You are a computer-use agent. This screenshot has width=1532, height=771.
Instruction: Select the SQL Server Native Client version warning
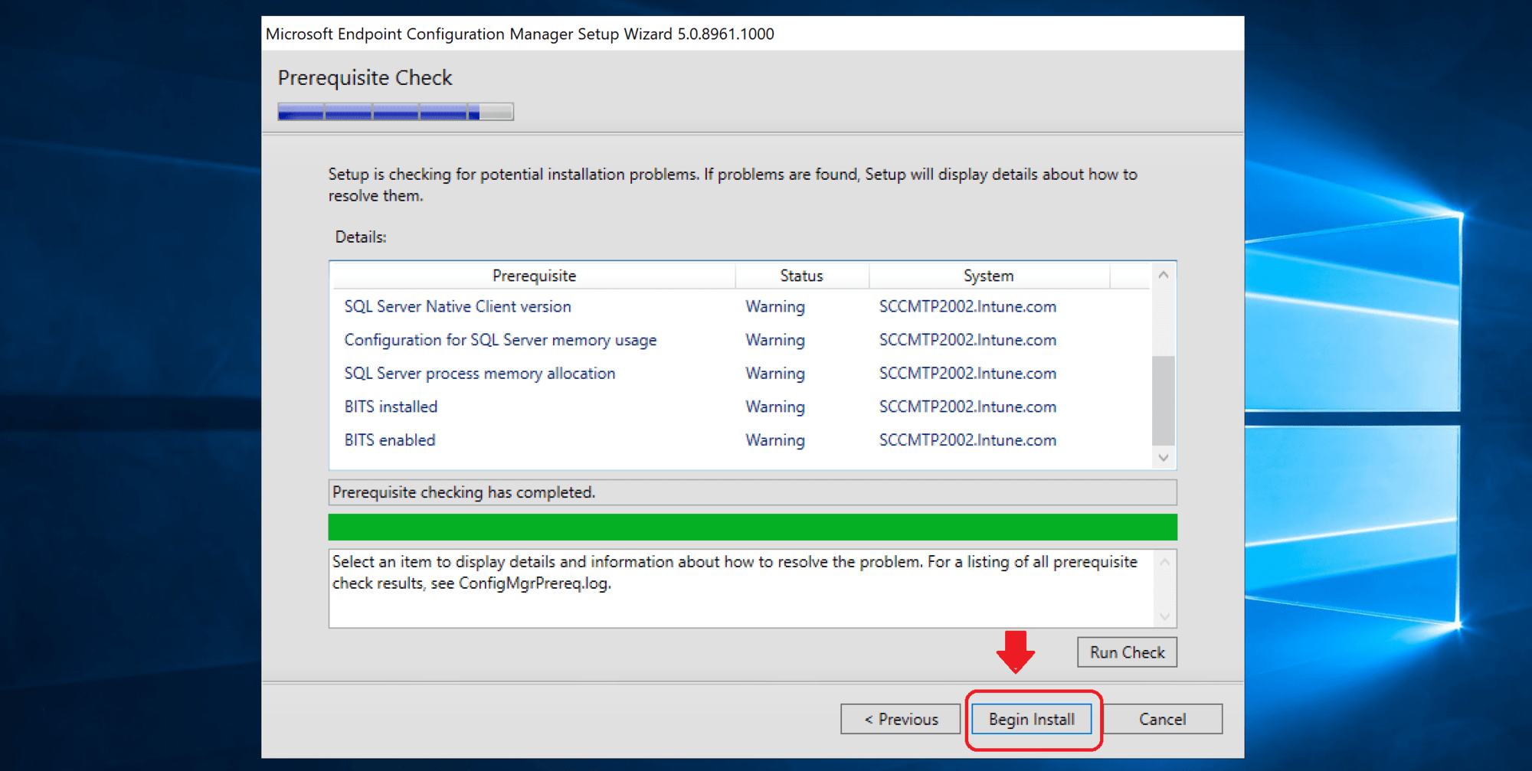click(457, 306)
